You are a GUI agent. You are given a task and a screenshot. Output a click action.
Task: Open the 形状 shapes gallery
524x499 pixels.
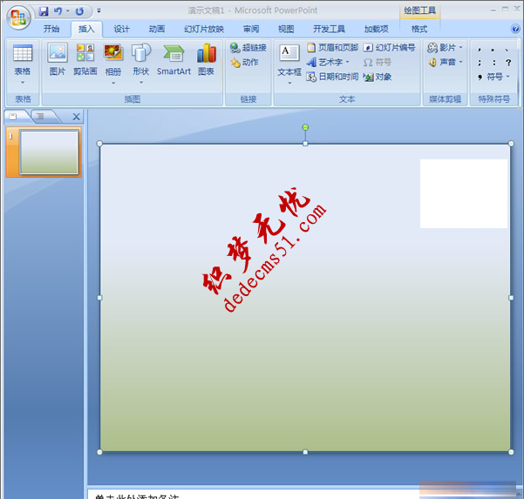click(x=141, y=59)
